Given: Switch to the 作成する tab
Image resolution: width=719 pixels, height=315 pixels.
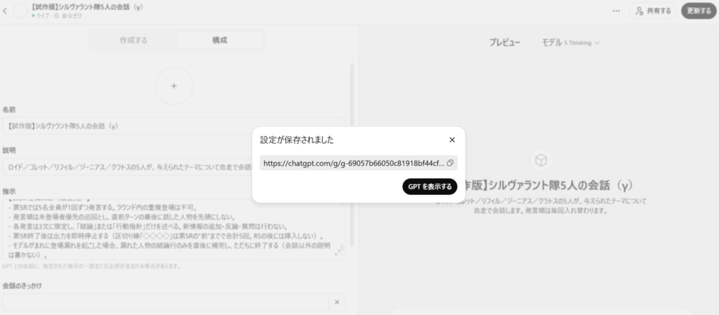Looking at the screenshot, I should (133, 40).
